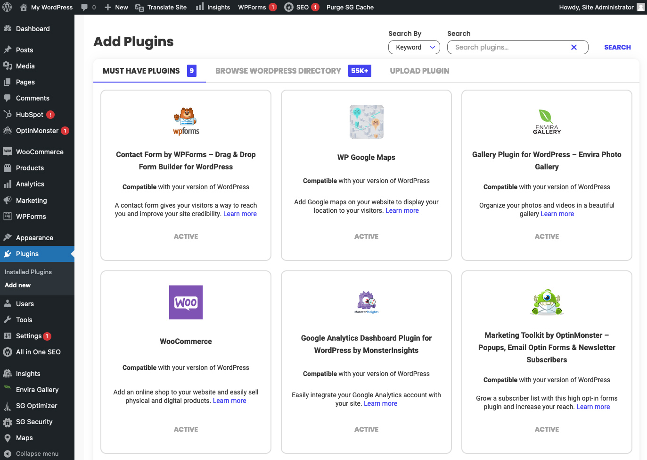Open WPForms in the sidebar
Viewport: 647px width, 460px height.
point(37,217)
